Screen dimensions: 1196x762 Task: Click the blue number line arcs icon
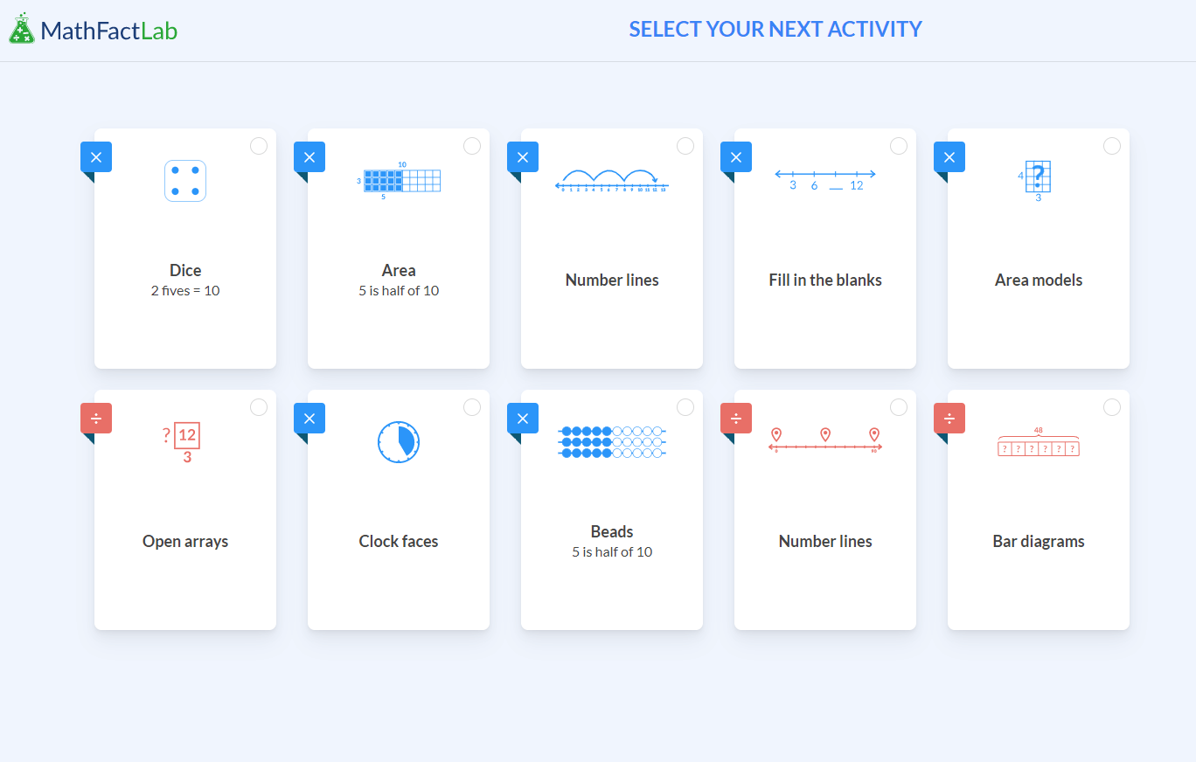click(612, 179)
